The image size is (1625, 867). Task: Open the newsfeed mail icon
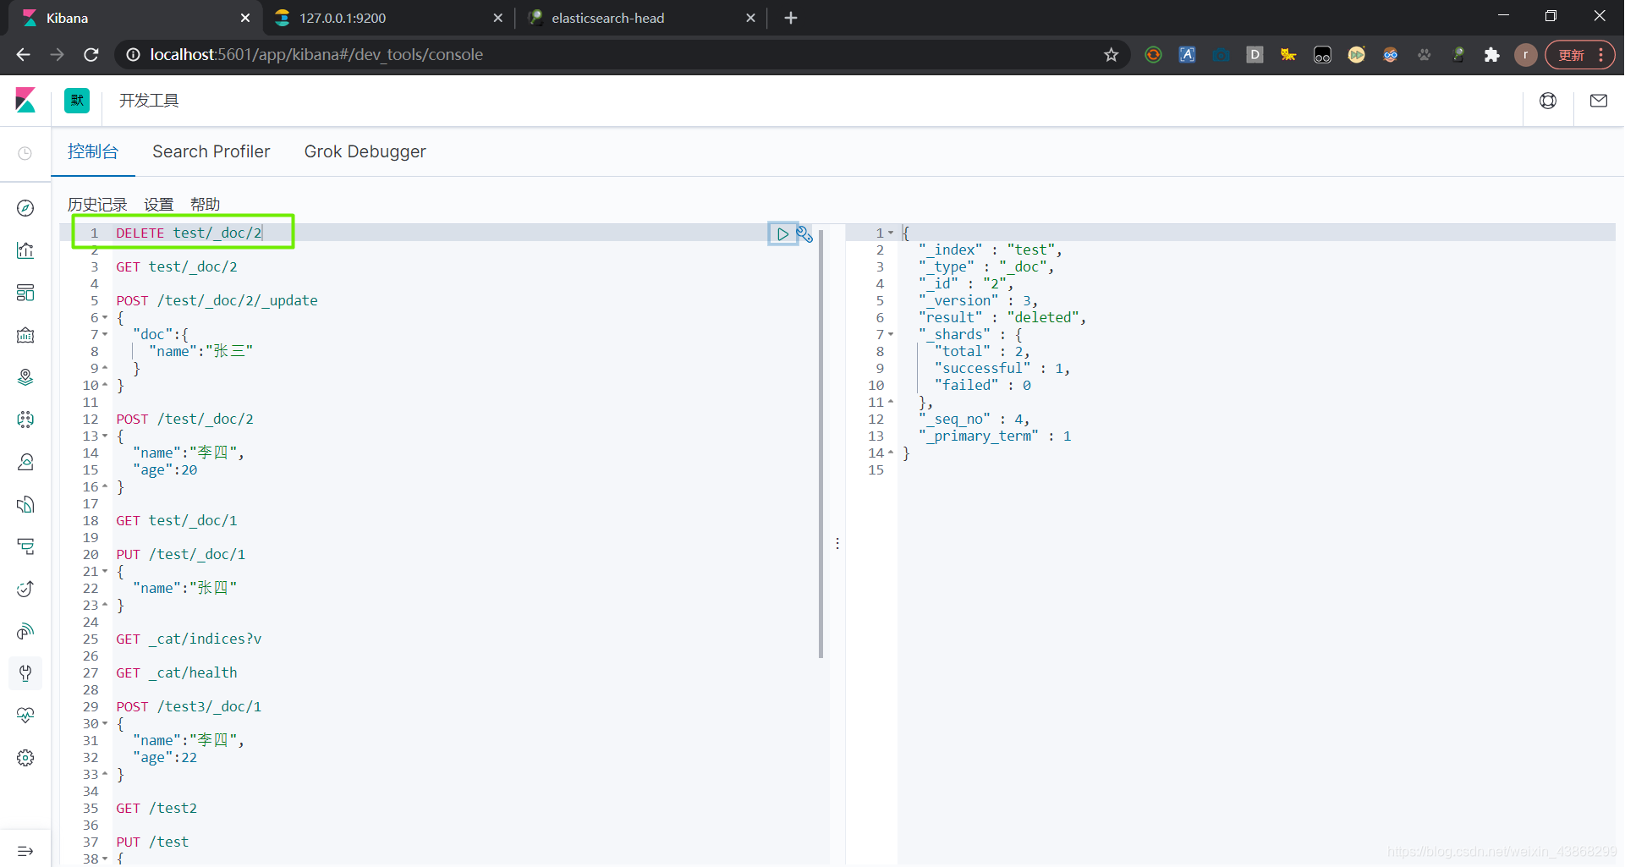coord(1599,101)
